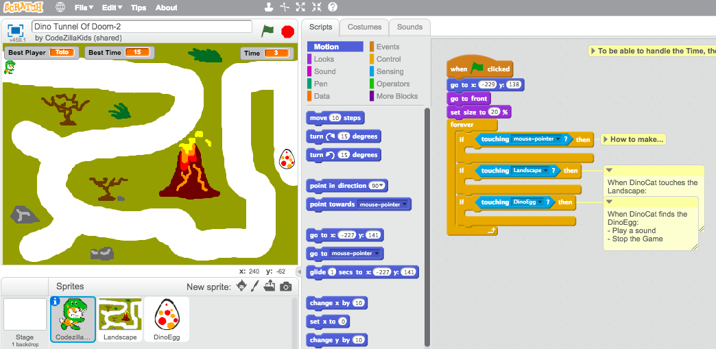Create new sprite from camera icon
Image resolution: width=716 pixels, height=349 pixels.
tap(286, 287)
